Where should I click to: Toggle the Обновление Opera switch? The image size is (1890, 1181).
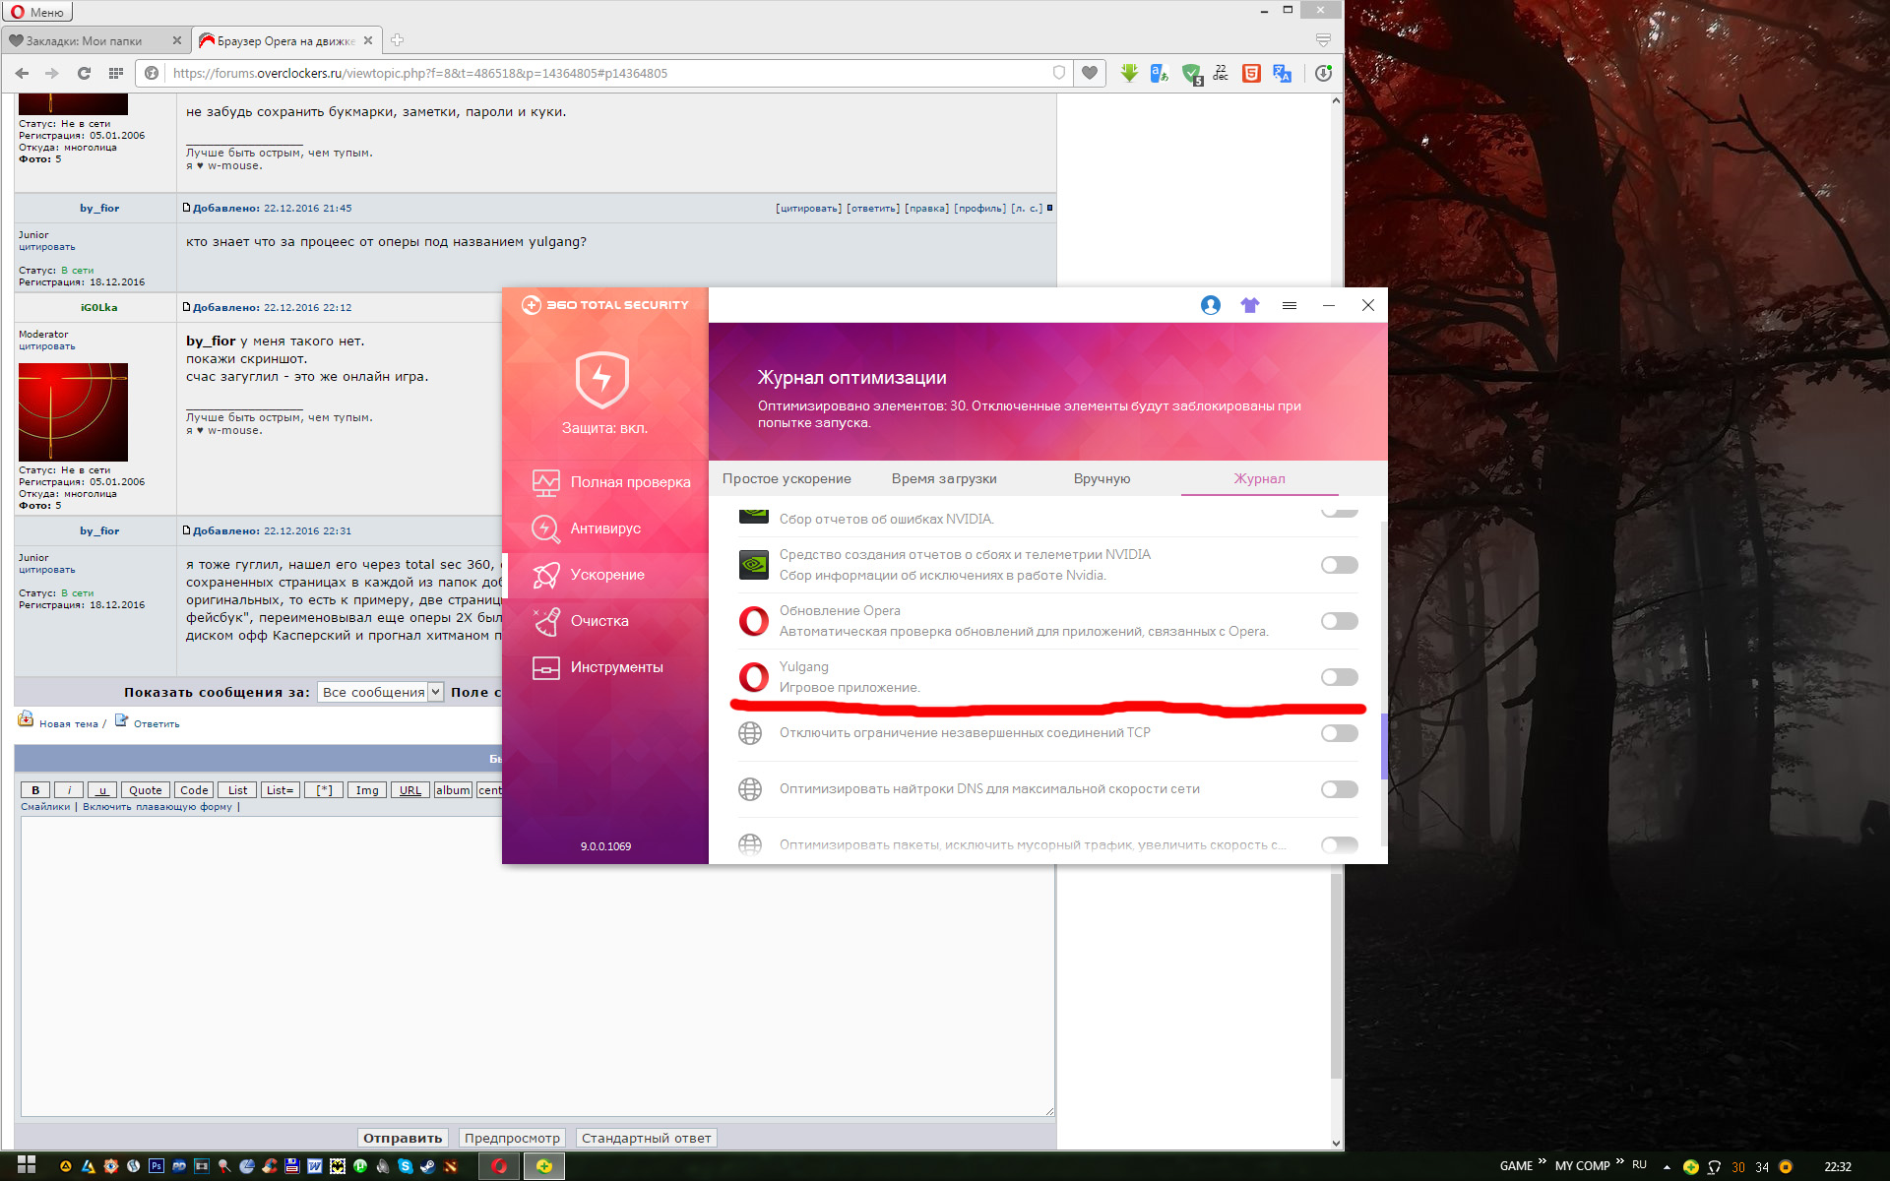(1339, 621)
